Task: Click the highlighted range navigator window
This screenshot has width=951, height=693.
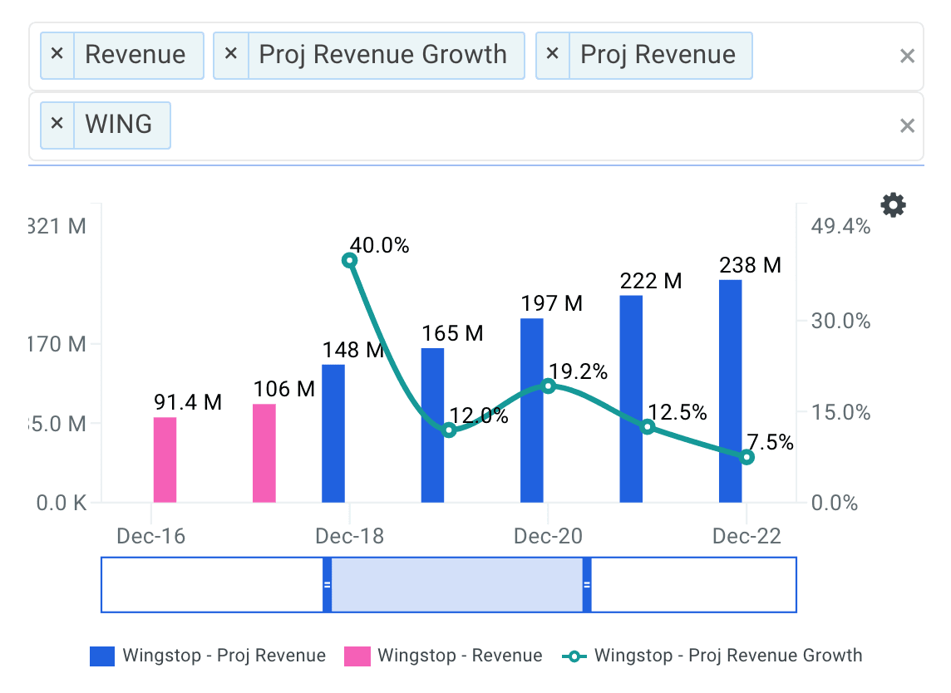Action: pos(457,585)
